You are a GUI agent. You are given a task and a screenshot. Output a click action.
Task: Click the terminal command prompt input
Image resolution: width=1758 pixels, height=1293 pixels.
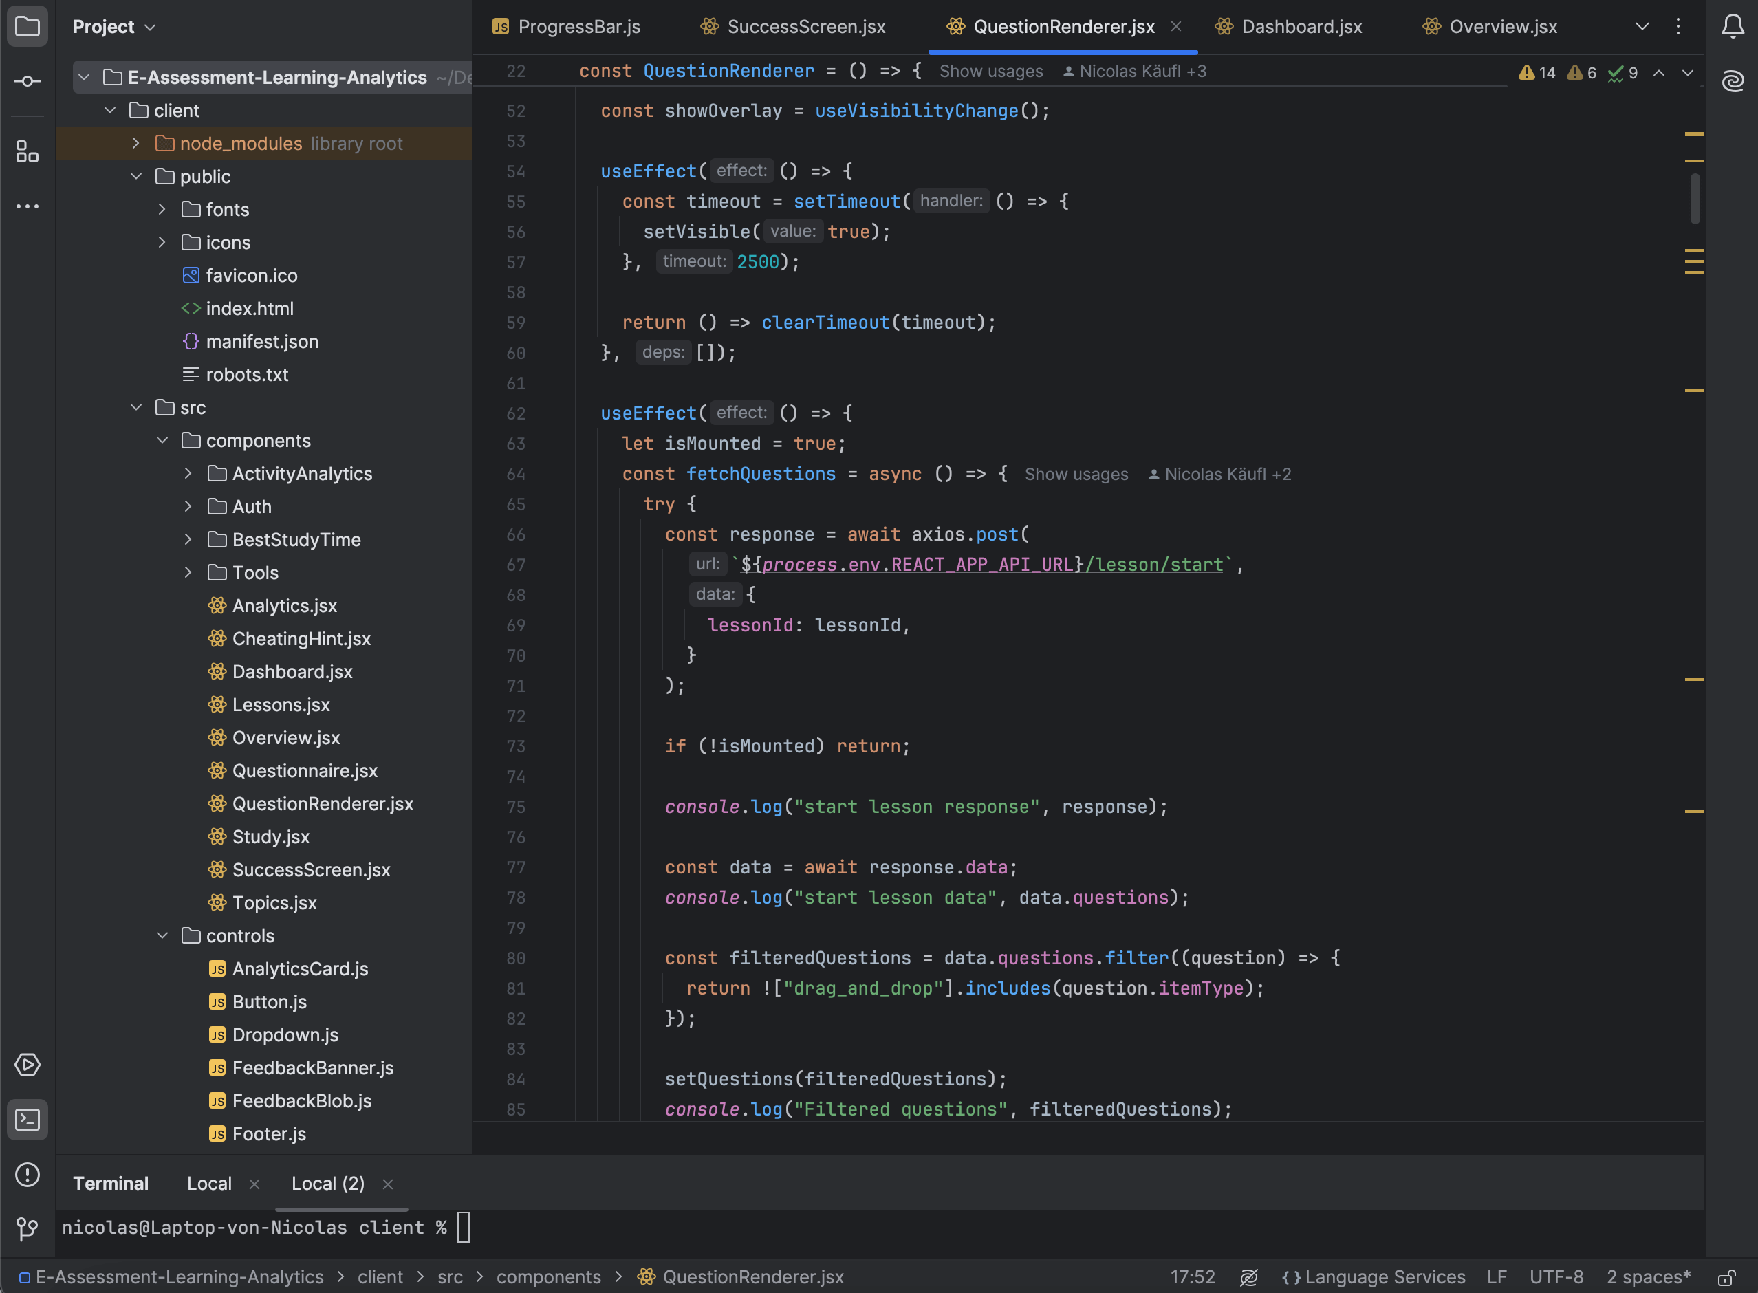(x=464, y=1227)
